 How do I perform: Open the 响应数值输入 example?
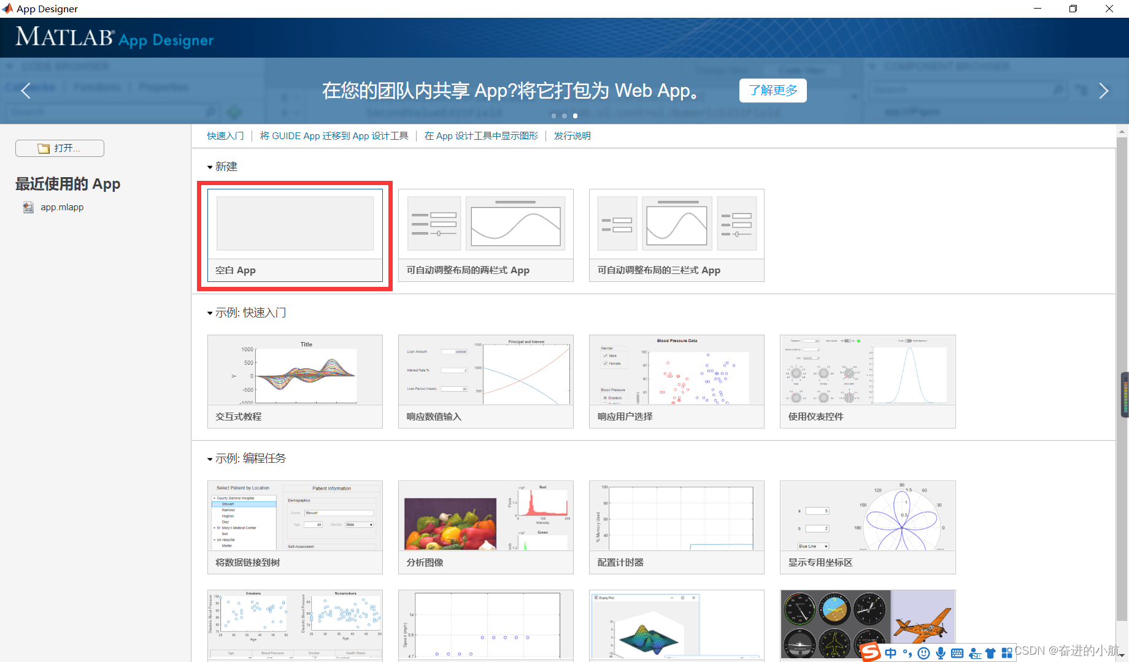coord(486,381)
